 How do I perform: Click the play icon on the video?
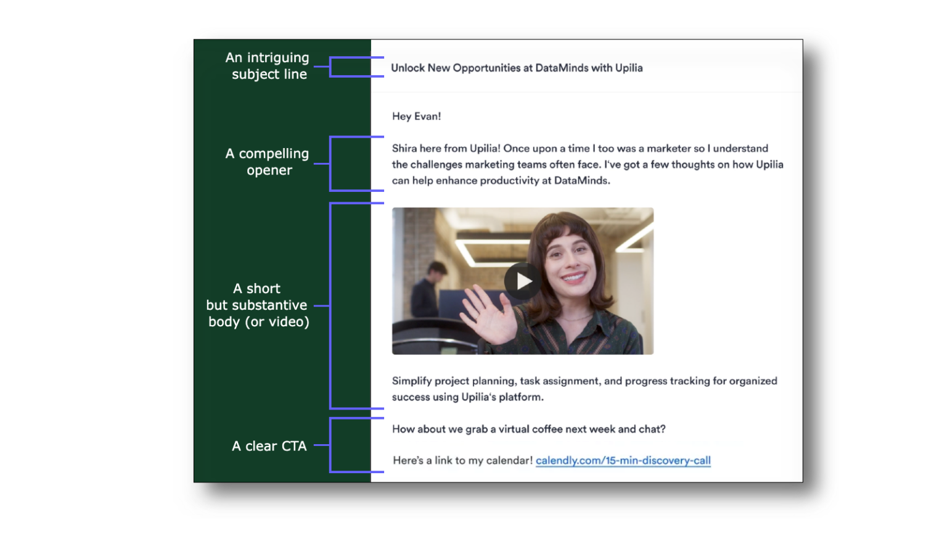click(522, 281)
